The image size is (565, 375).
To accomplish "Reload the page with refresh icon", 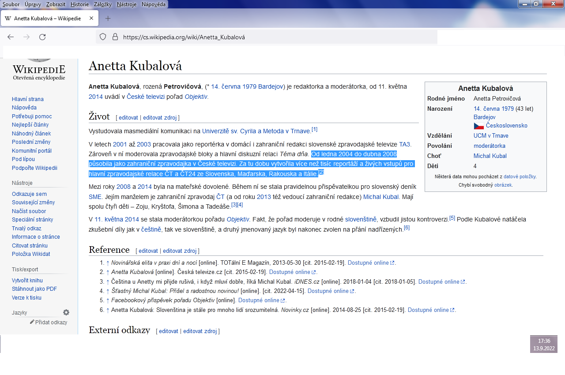I will pos(42,37).
